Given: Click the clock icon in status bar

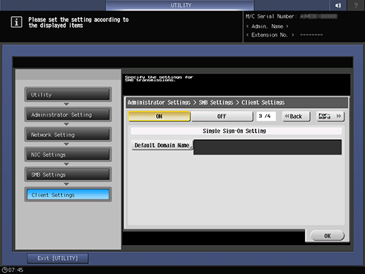Looking at the screenshot, I should 4,270.
